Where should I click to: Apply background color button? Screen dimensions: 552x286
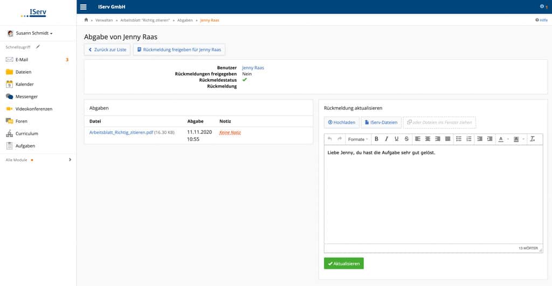(516, 139)
